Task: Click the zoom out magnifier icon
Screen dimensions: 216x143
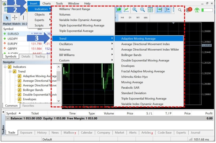Action: [142, 10]
